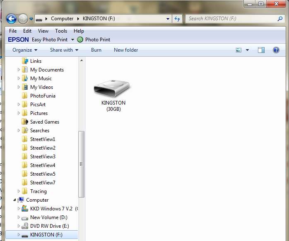This screenshot has height=241, width=289.
Task: Select the StreetView5 folder
Action: click(43, 174)
